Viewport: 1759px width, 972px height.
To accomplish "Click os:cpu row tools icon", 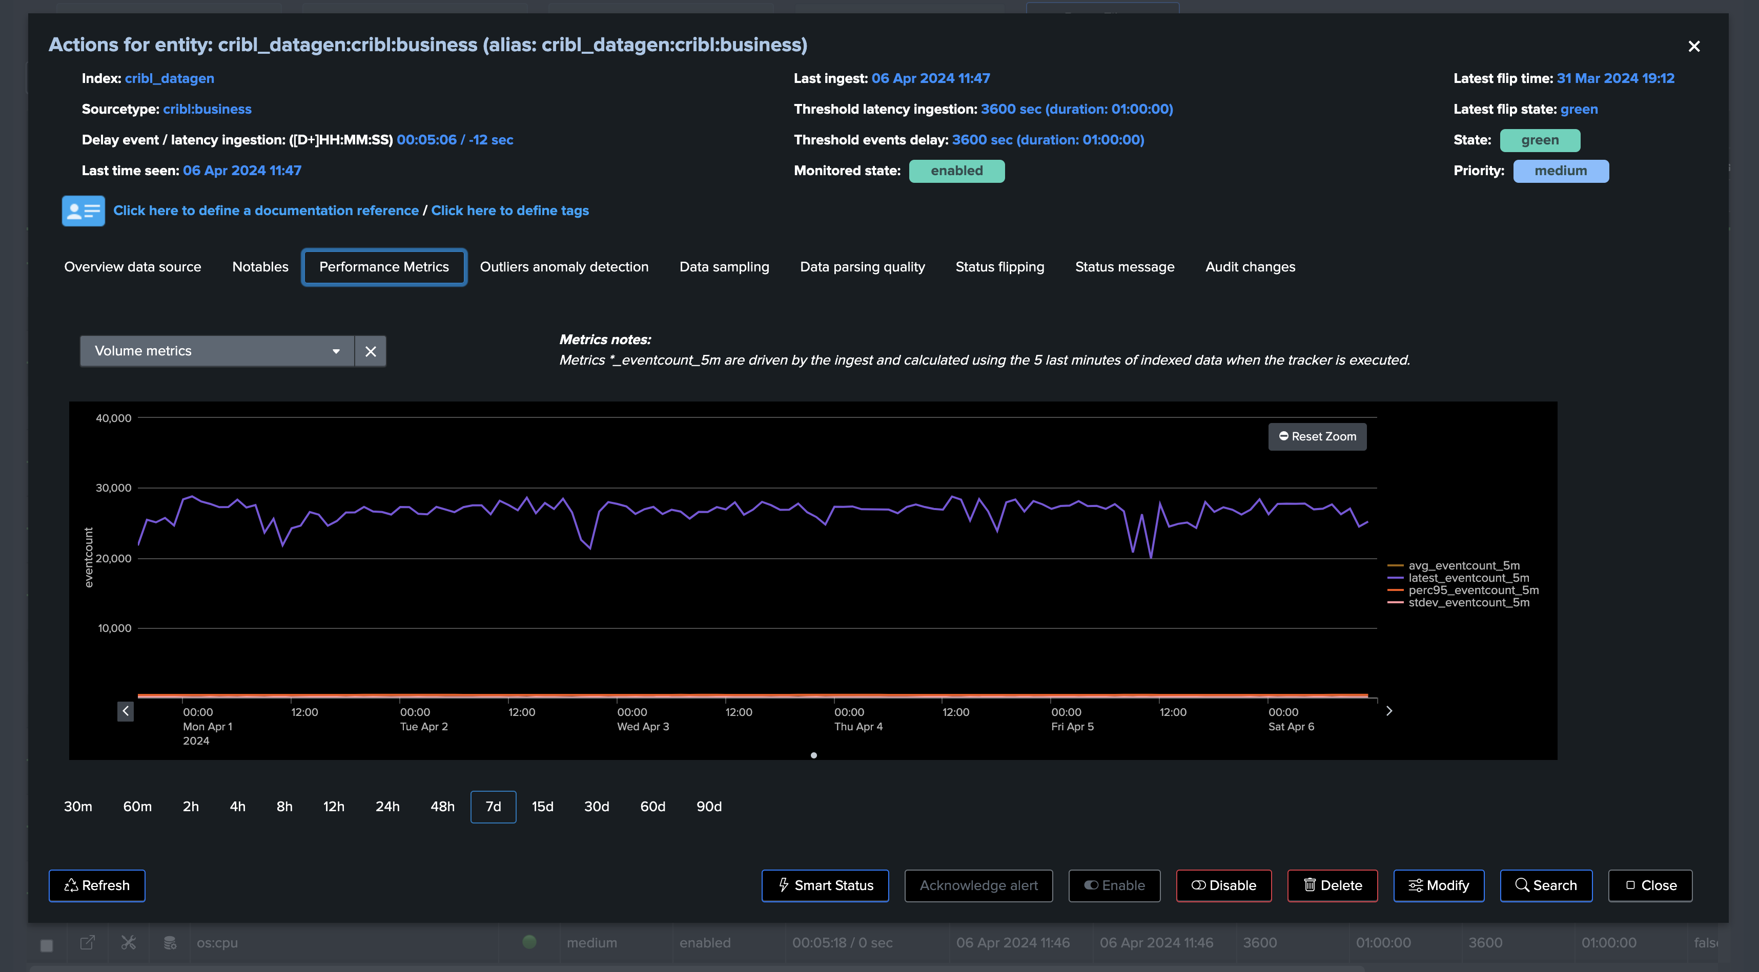I will [x=128, y=943].
